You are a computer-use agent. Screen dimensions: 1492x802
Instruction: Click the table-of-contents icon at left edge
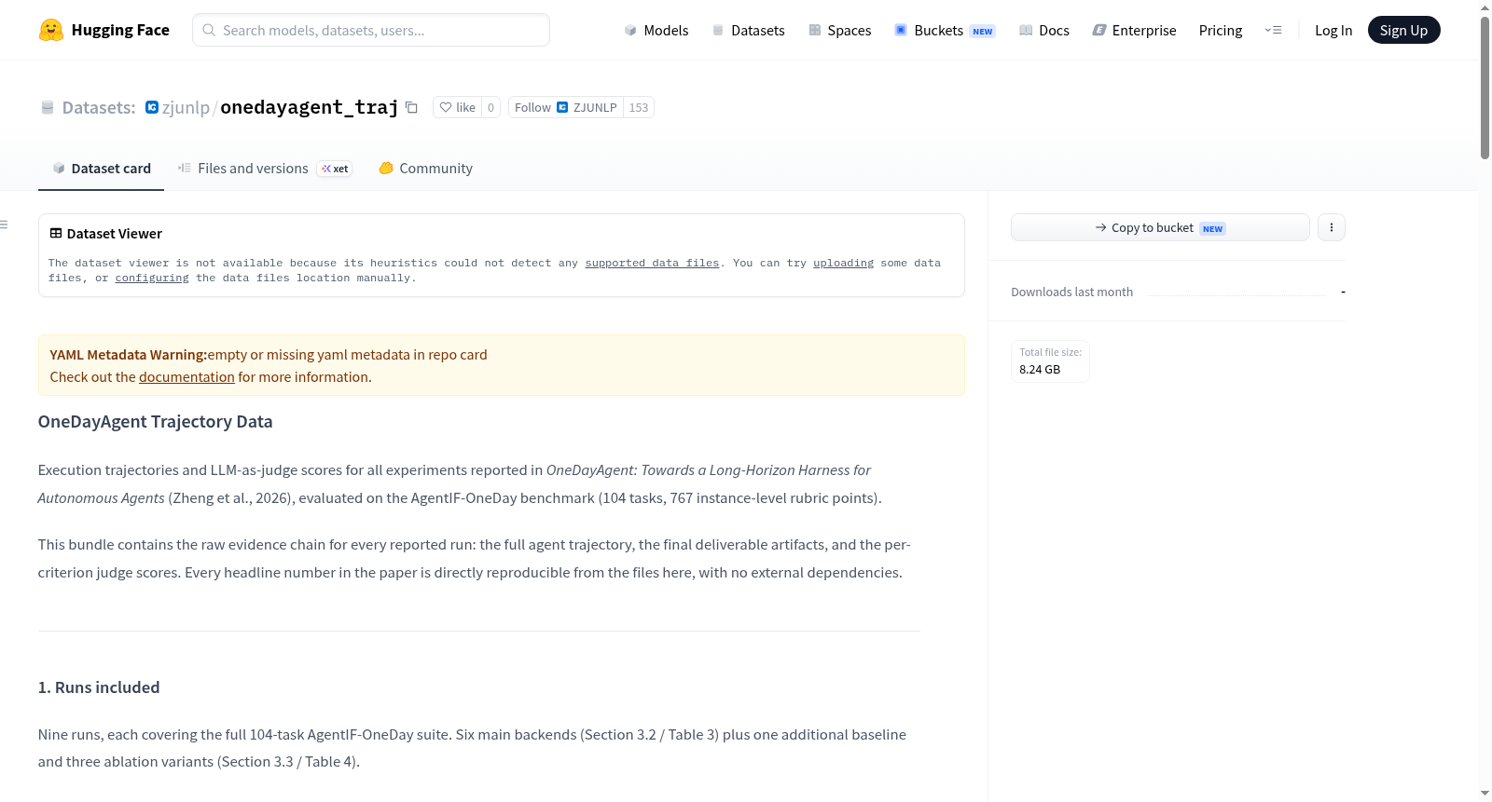[x=5, y=224]
